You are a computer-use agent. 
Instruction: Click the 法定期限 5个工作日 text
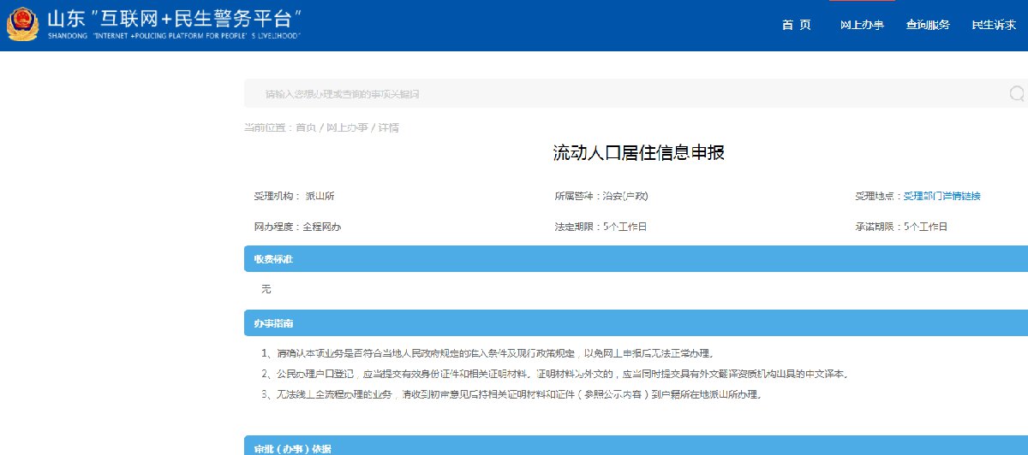(601, 227)
